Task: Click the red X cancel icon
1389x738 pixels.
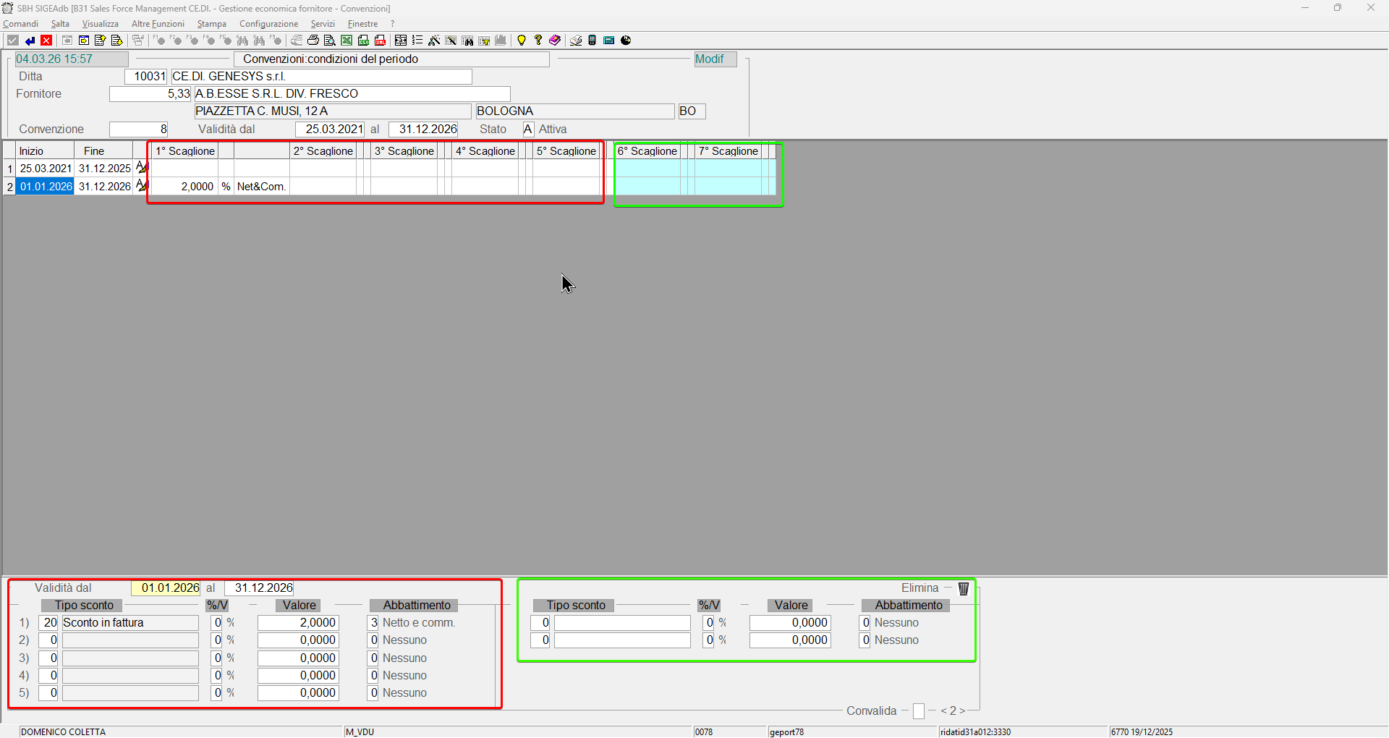Action: (46, 41)
